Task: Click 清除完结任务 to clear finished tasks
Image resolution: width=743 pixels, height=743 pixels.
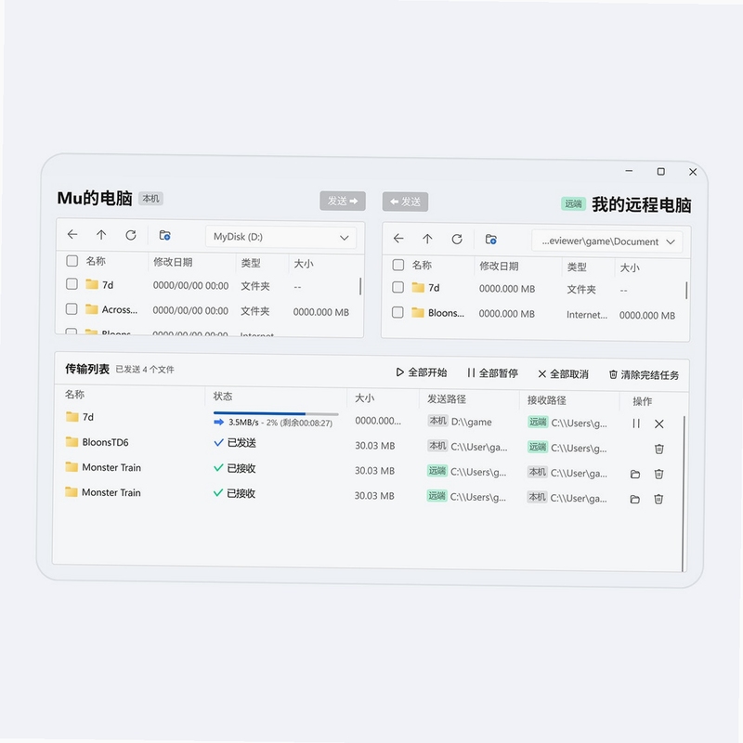Action: pos(644,375)
